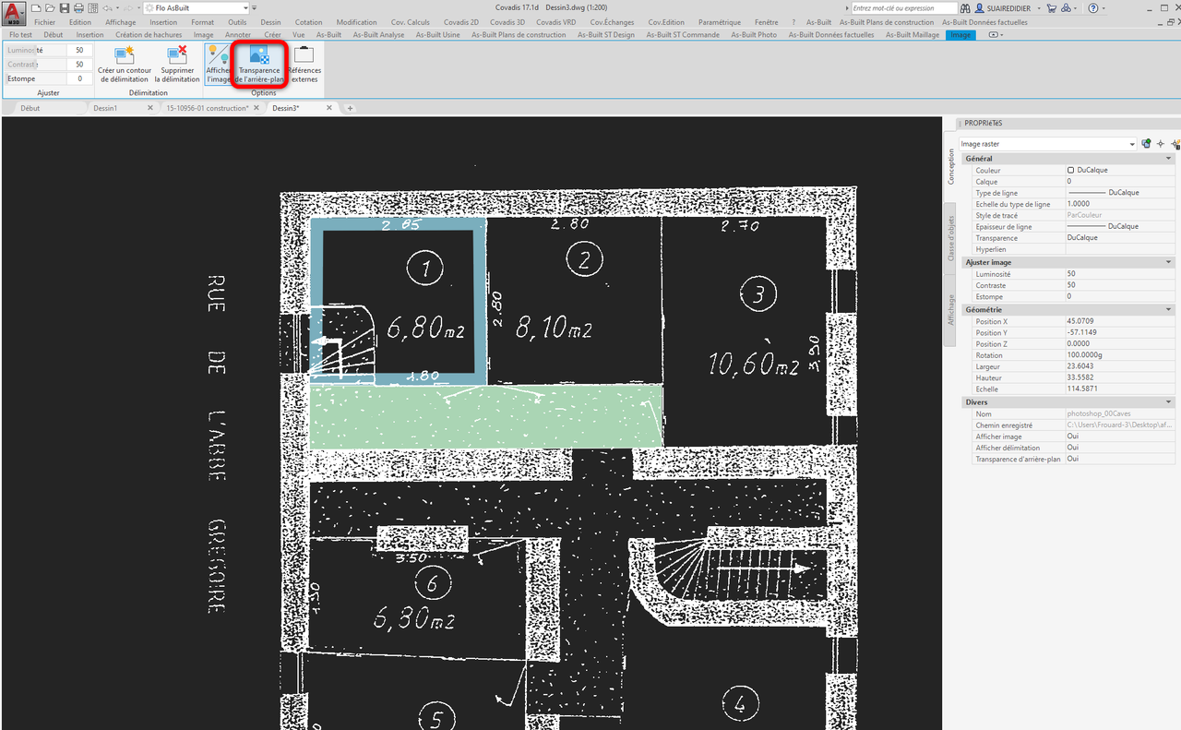Collapse the Géométrie section

[x=1169, y=309]
